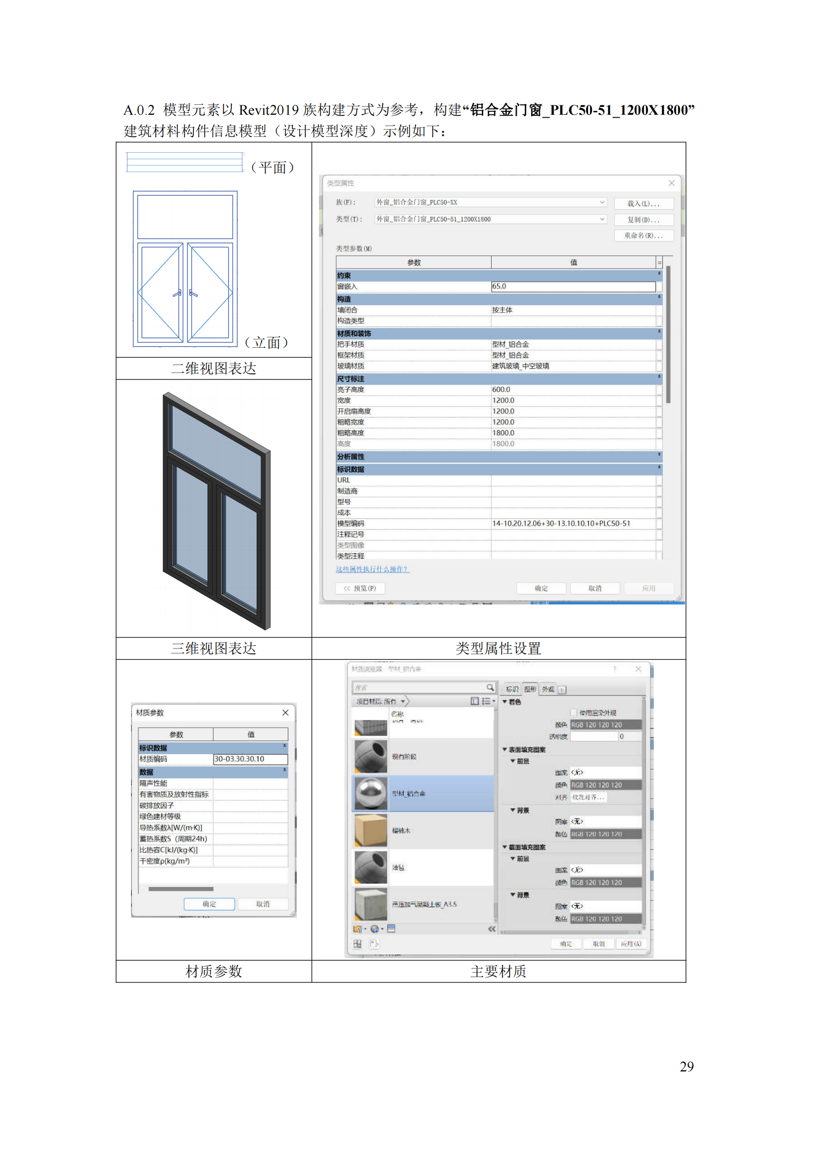Click the bottom-left grid thumbnail icon
The height and width of the screenshot is (1157, 818).
(x=357, y=944)
